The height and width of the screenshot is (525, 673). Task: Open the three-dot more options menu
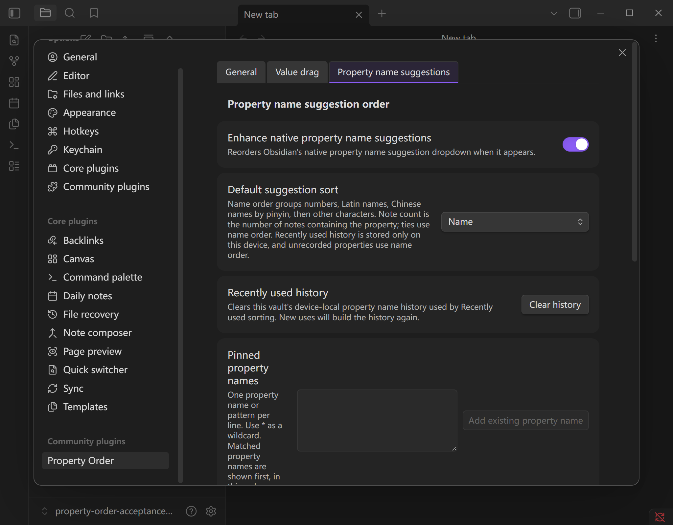(x=656, y=39)
